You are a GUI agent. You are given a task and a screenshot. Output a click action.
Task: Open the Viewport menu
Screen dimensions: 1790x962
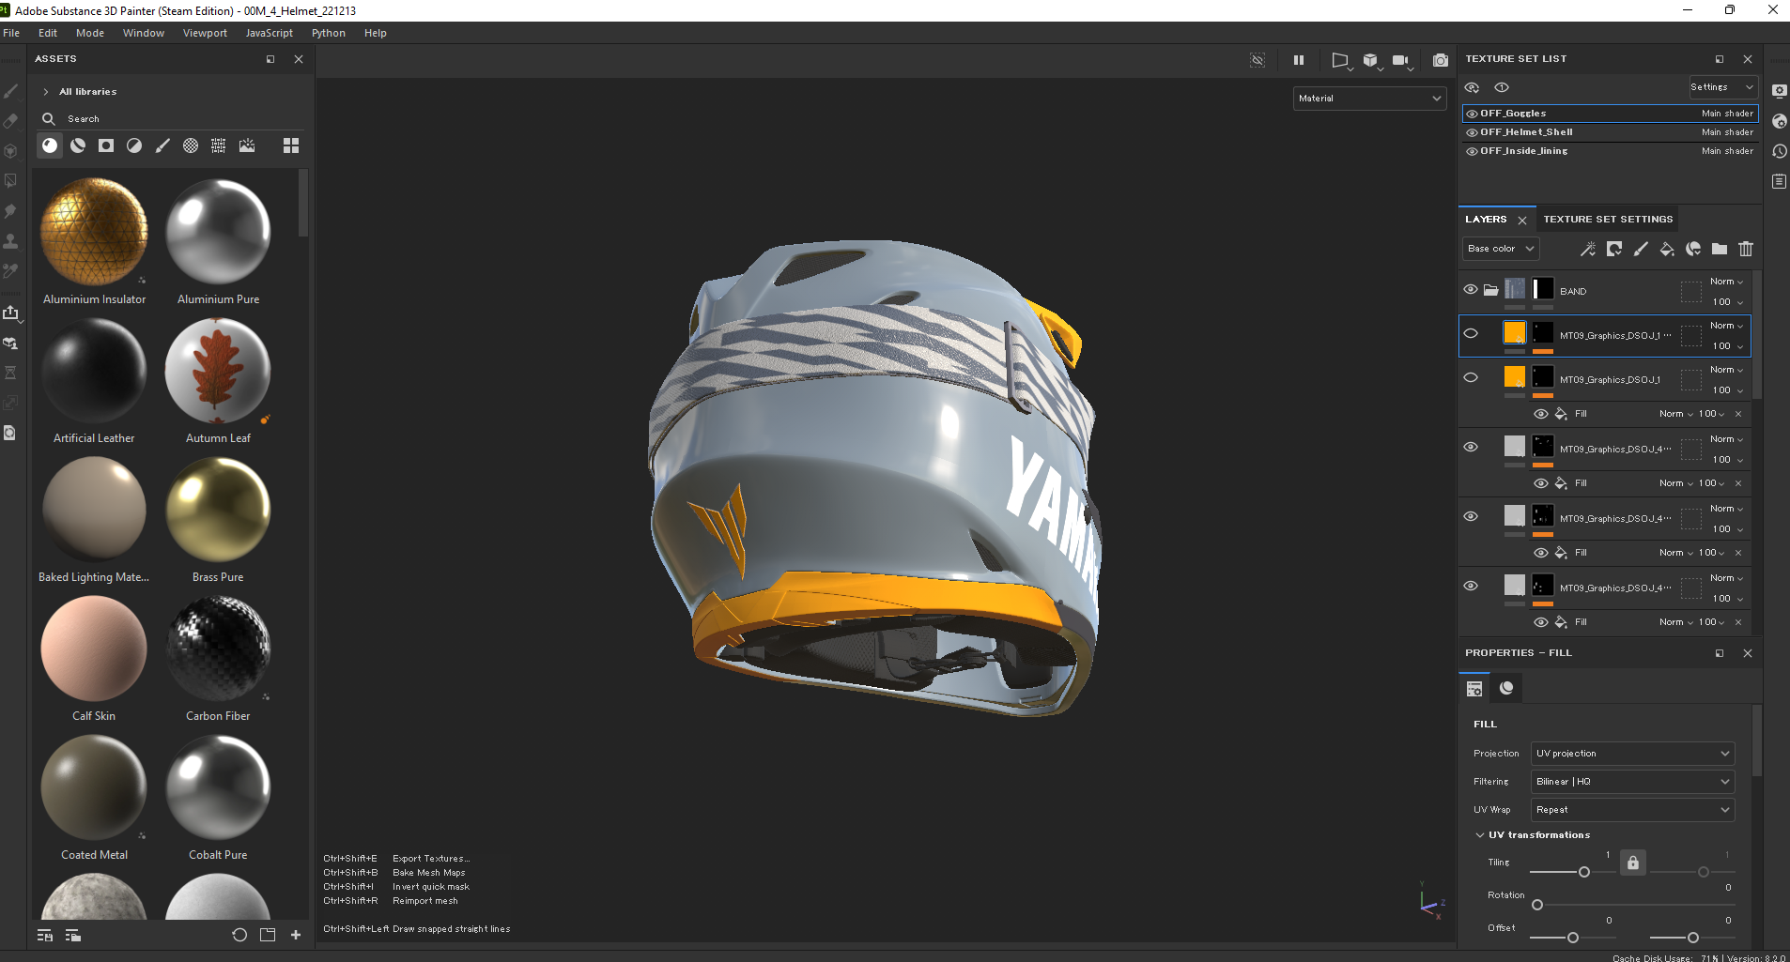[205, 33]
